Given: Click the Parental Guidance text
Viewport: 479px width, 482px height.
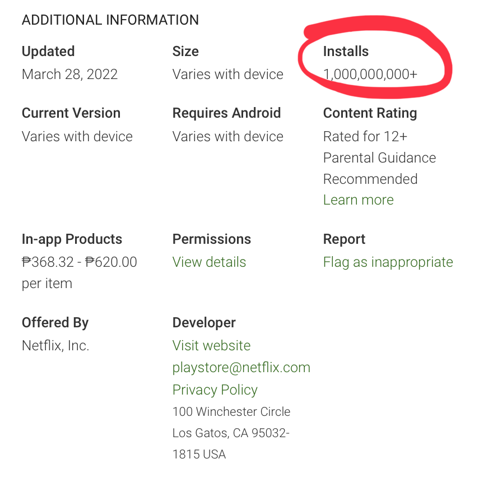Looking at the screenshot, I should 379,158.
